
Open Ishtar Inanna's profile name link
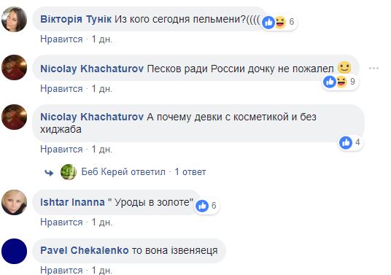[x=72, y=202]
